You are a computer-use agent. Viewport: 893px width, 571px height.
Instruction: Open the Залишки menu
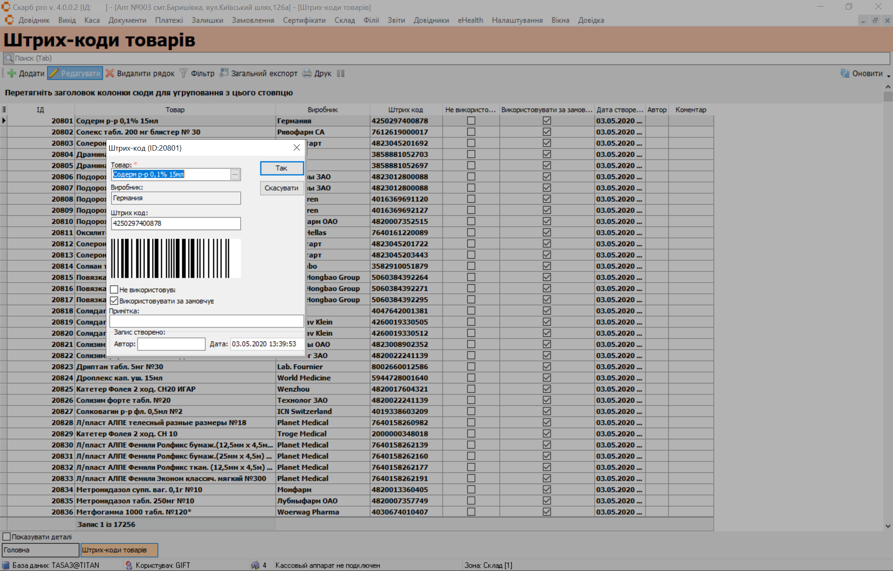coord(207,20)
